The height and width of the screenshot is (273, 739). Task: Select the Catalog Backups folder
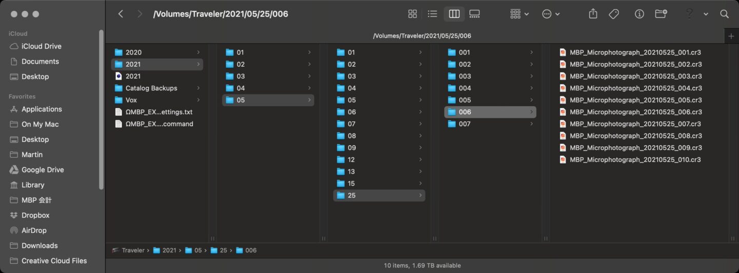151,88
